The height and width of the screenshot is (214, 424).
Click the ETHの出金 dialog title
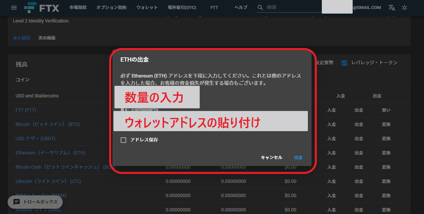tap(135, 60)
